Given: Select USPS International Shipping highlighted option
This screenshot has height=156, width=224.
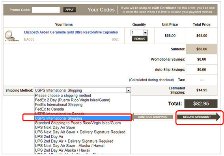Looking at the screenshot, I should pos(82,118).
